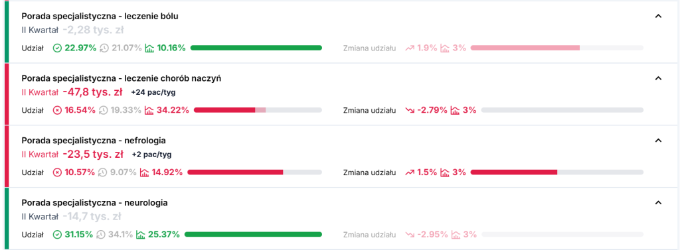Collapse the leczenie bólu section chevron

pos(658,16)
